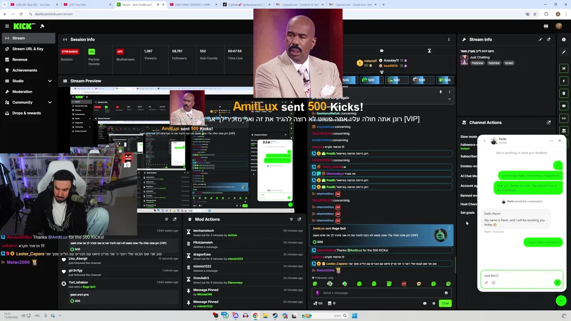
Task: Open Moderation in the sidebar
Action: coord(28,91)
